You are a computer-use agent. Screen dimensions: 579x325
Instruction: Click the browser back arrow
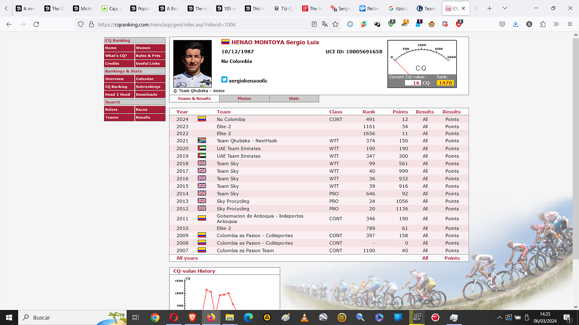tap(9, 24)
